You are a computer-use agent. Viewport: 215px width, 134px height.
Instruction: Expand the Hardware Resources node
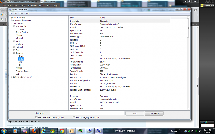pyautogui.click(x=11, y=20)
